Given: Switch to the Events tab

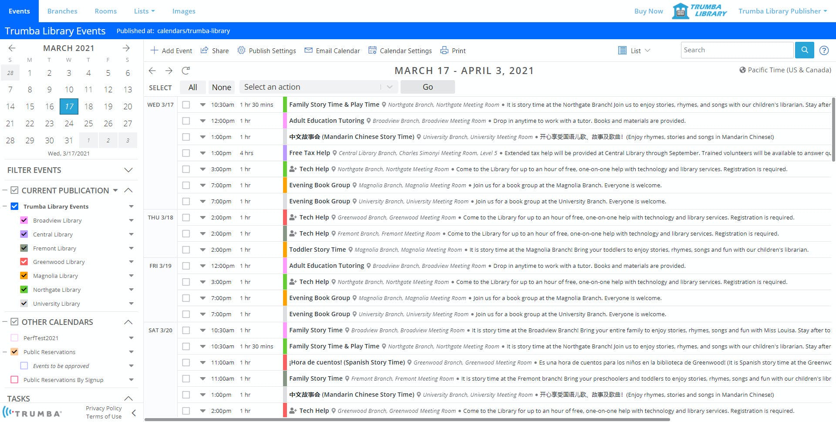Looking at the screenshot, I should click(x=19, y=11).
